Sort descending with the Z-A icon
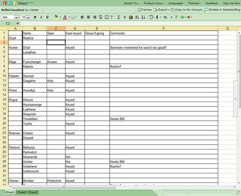The height and width of the screenshot is (196, 241). [143, 17]
